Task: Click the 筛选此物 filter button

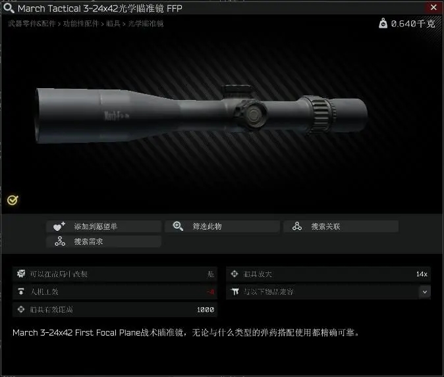Action: [222, 226]
